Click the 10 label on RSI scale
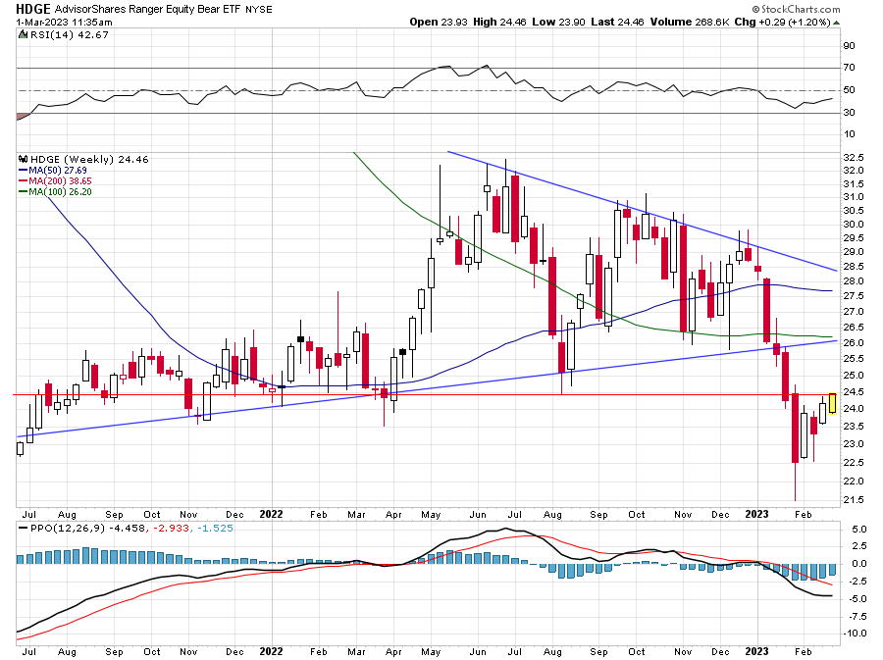Image resolution: width=883 pixels, height=660 pixels. pos(849,134)
